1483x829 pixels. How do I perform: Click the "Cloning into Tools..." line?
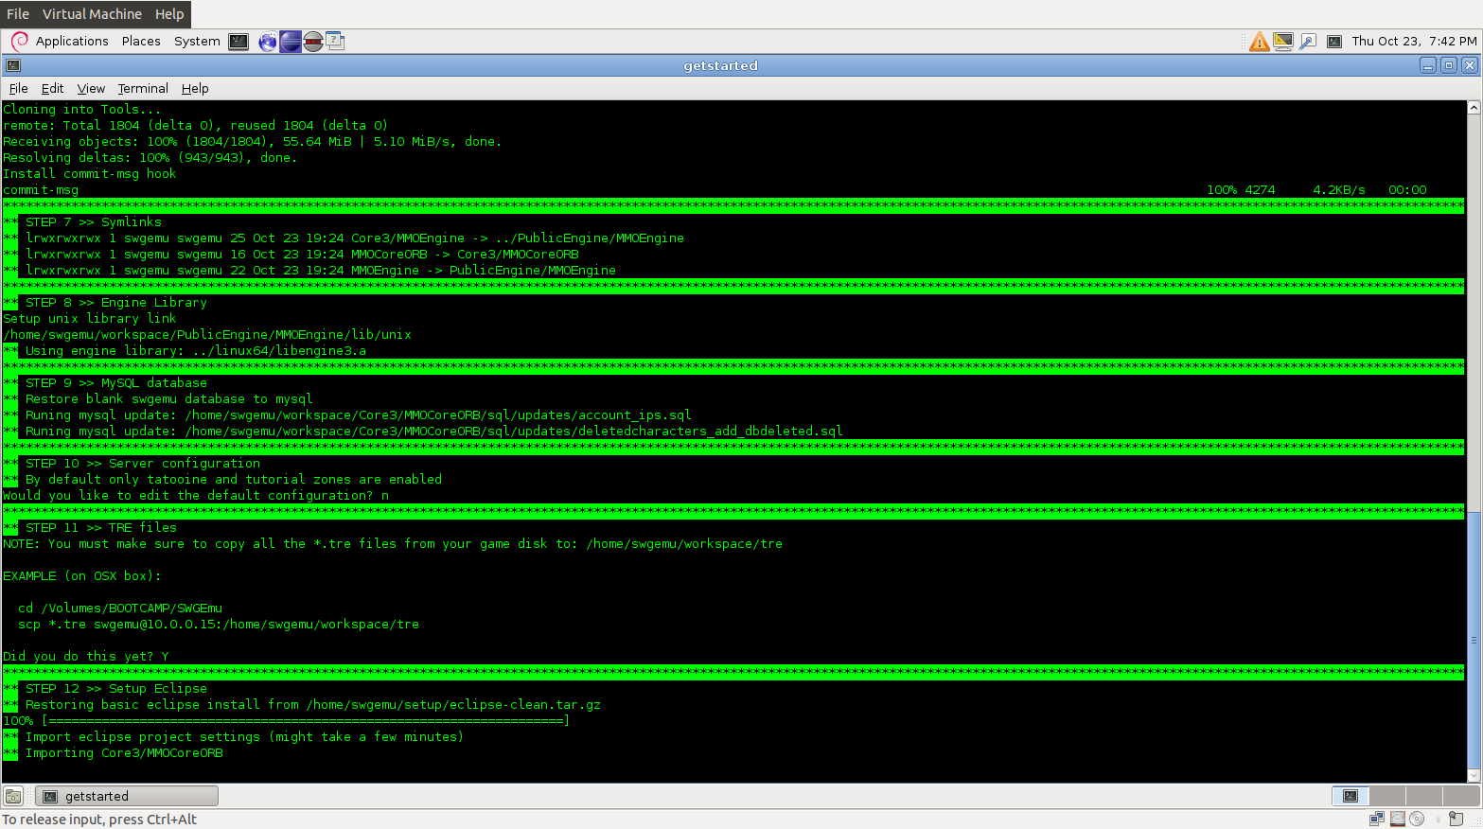pyautogui.click(x=82, y=110)
